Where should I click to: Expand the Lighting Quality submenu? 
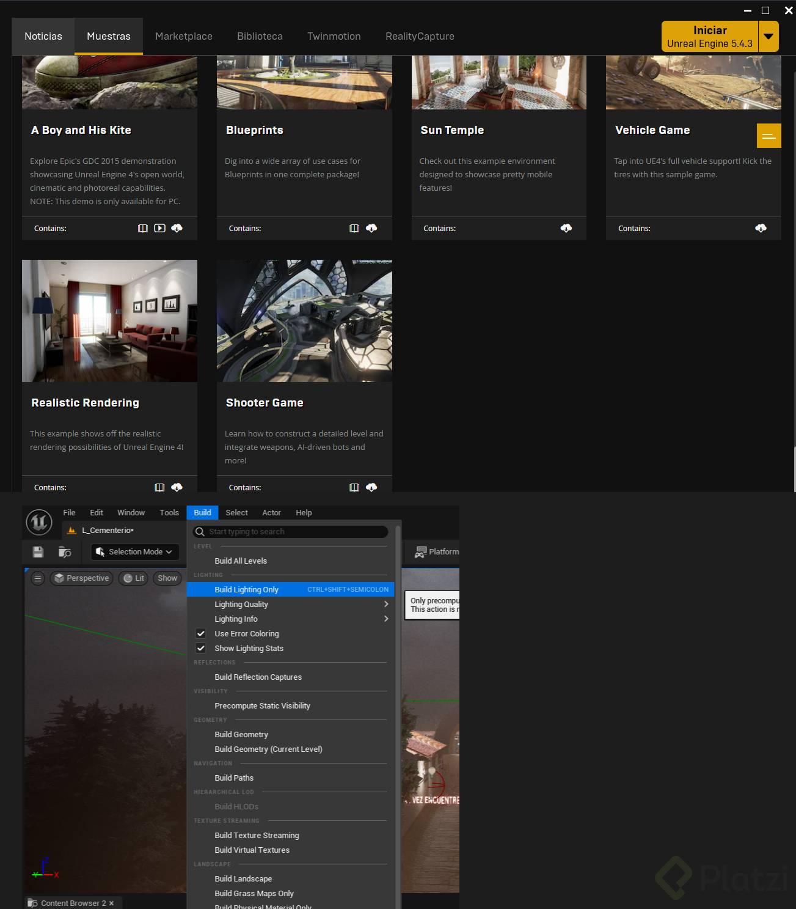[291, 604]
